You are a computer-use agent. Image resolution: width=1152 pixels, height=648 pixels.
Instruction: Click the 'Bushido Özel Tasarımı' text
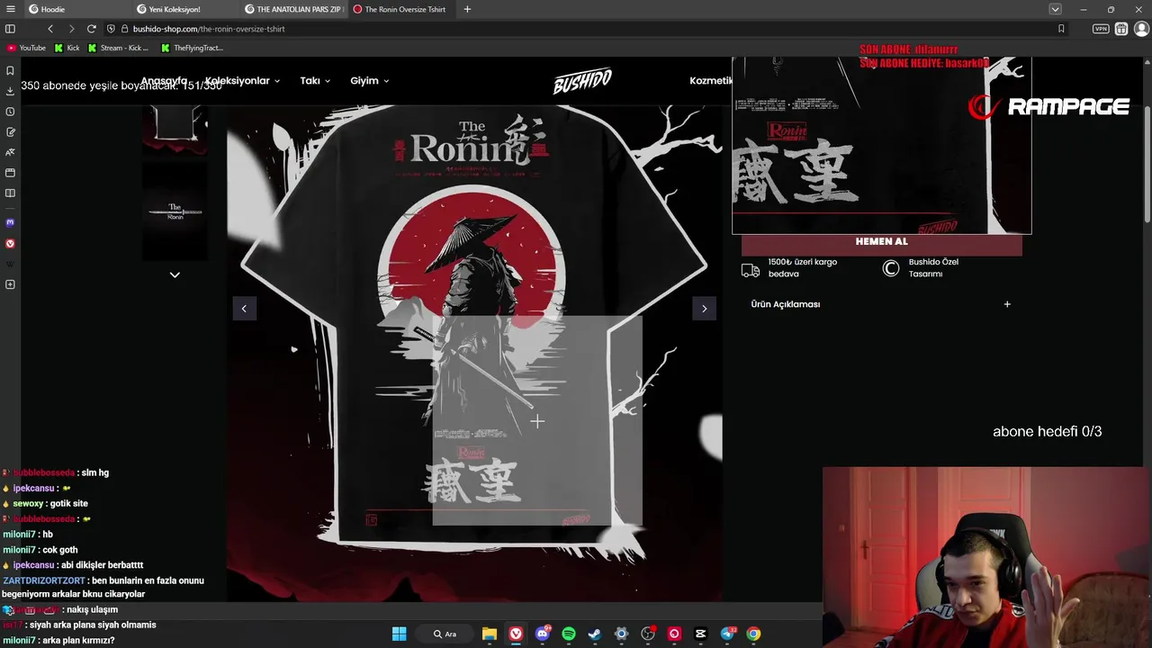coord(933,268)
